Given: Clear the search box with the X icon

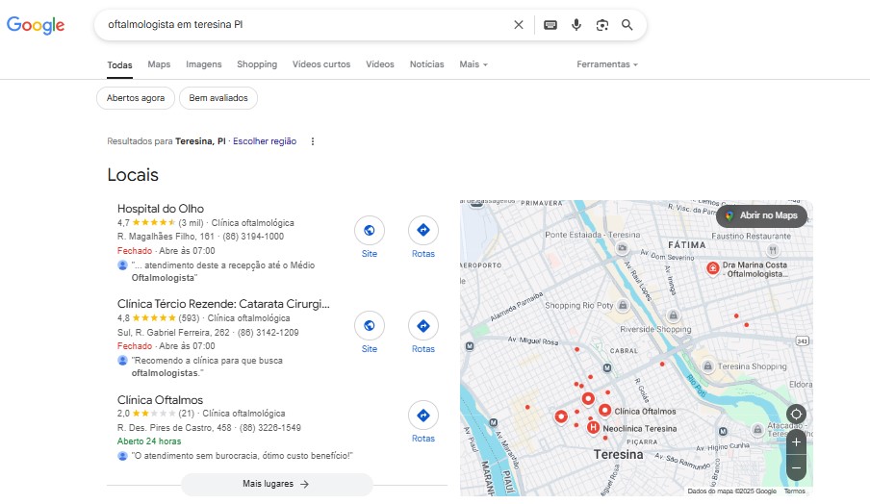Looking at the screenshot, I should (x=518, y=24).
